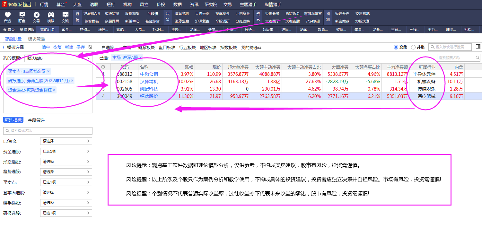
Task: Open the 板块监测 toolbar shortcut
Action: (112, 13)
